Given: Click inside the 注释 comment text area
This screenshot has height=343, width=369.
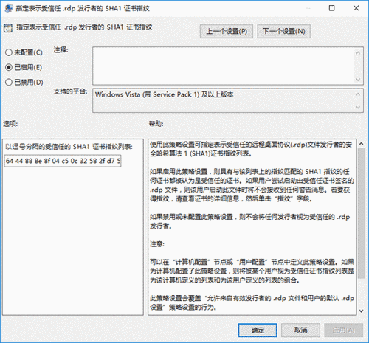Looking at the screenshot, I should (224, 66).
